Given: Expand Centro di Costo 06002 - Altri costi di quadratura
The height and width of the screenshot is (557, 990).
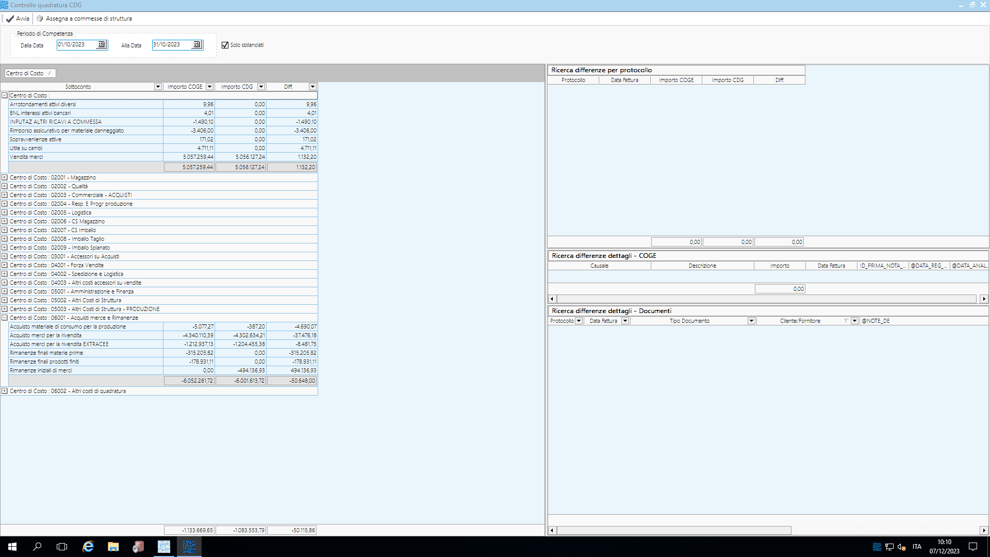Looking at the screenshot, I should (x=5, y=391).
